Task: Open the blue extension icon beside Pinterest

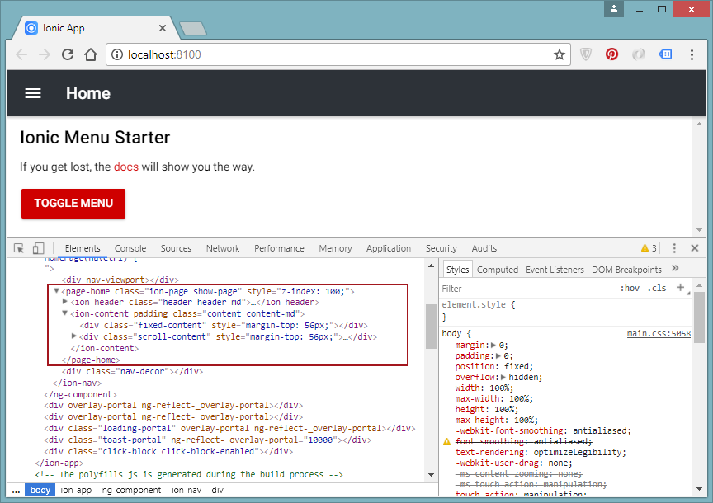Action: tap(665, 54)
